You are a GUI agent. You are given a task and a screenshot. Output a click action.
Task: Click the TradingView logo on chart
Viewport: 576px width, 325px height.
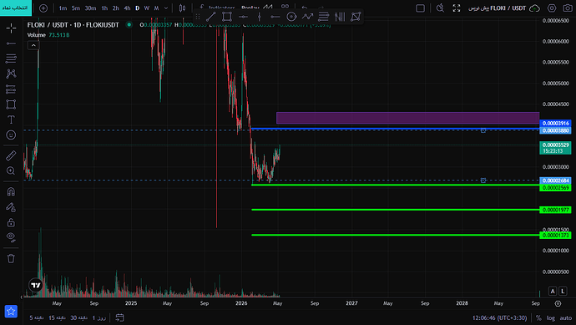36,285
